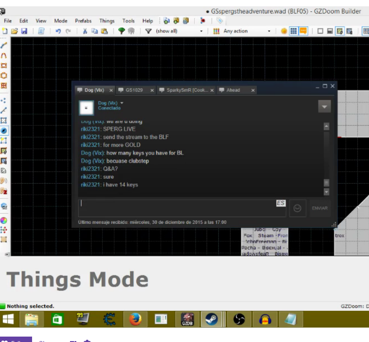This screenshot has width=369, height=342.
Task: Toggle the ceiling textures view mode button
Action: [350, 31]
